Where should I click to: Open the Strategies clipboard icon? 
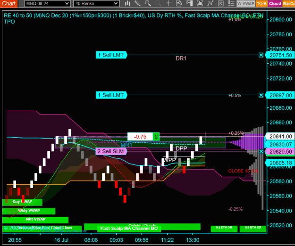click(x=220, y=3)
